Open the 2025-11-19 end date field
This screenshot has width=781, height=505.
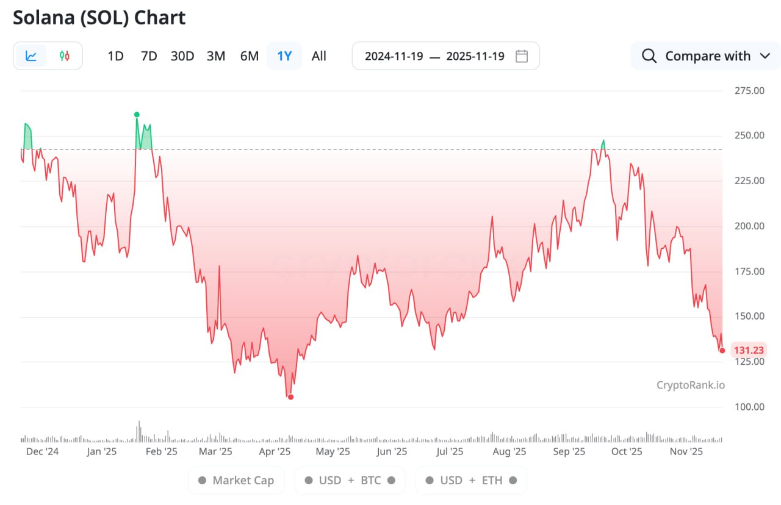click(x=475, y=56)
